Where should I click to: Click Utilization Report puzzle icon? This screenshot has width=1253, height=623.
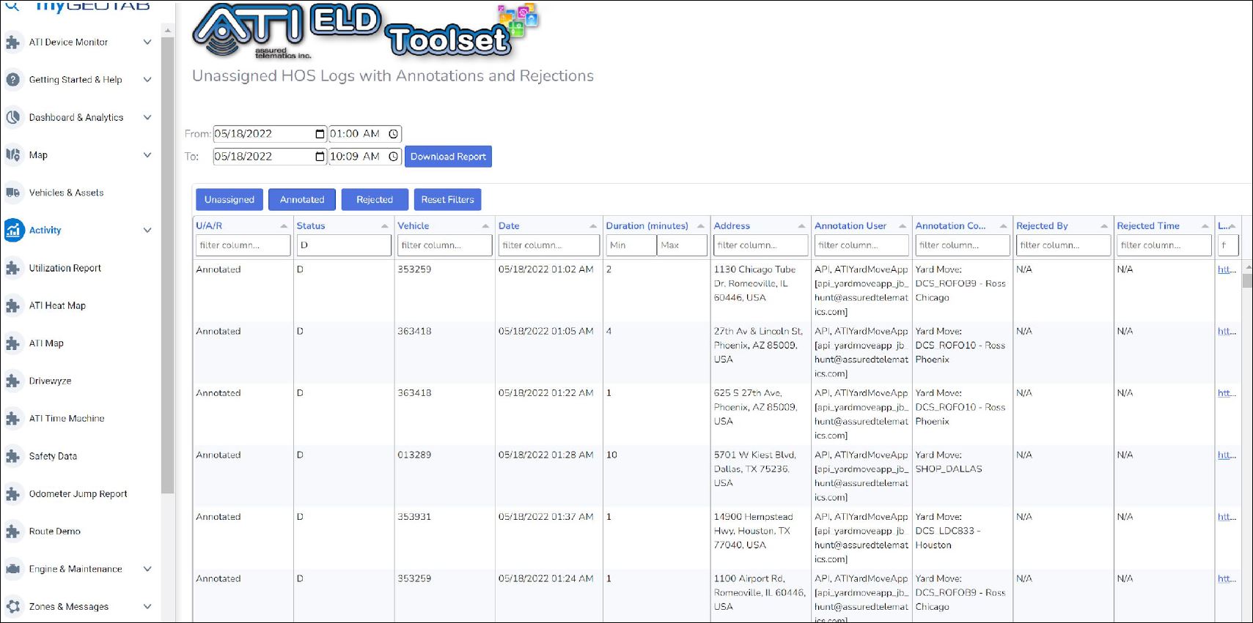(12, 268)
